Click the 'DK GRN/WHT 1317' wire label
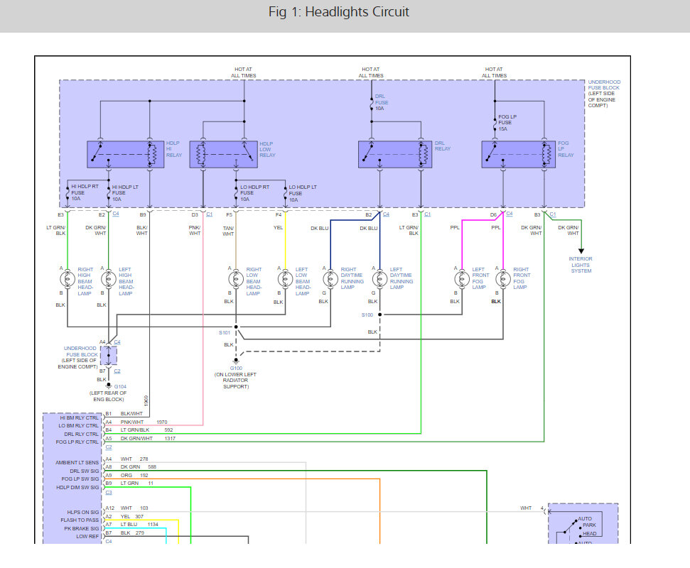This screenshot has height=568, width=690. pos(148,438)
